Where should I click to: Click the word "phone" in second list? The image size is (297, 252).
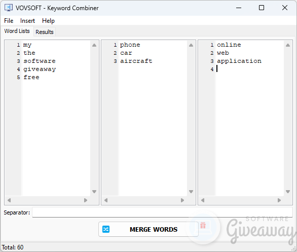click(130, 45)
